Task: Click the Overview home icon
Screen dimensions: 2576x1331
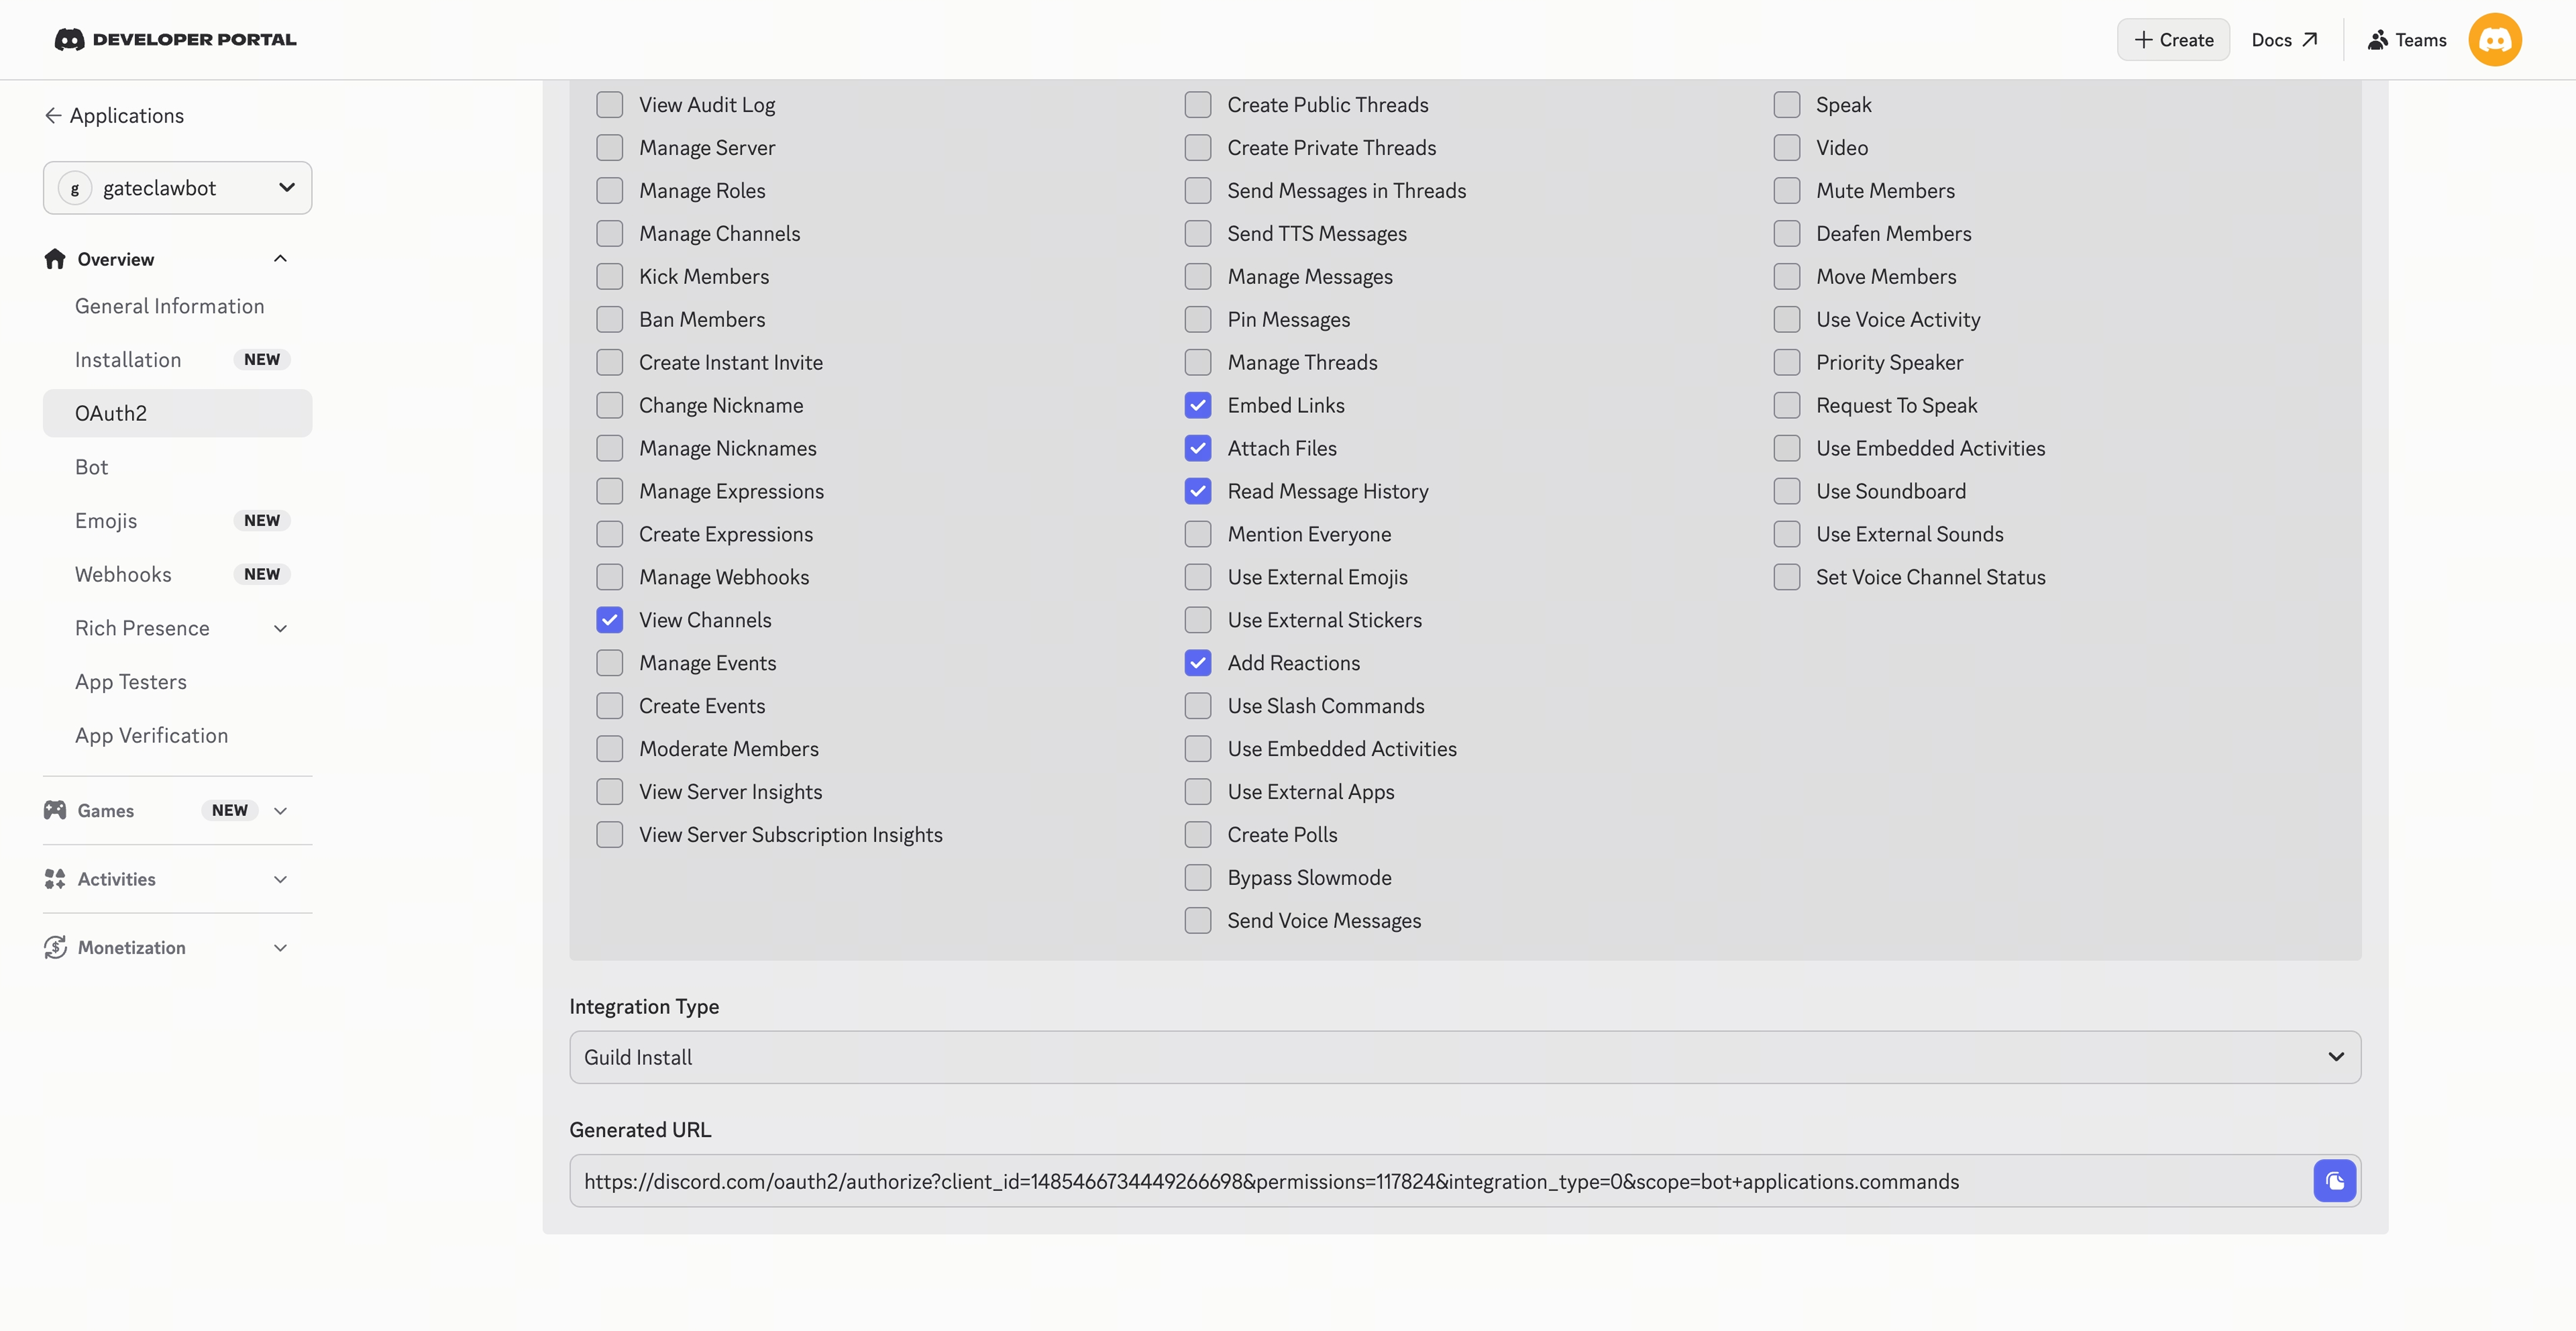Action: pyautogui.click(x=55, y=259)
